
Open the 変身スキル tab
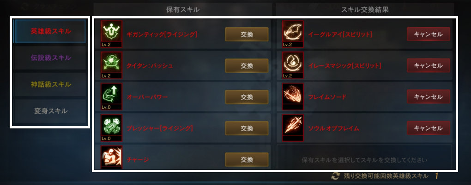tap(51, 111)
